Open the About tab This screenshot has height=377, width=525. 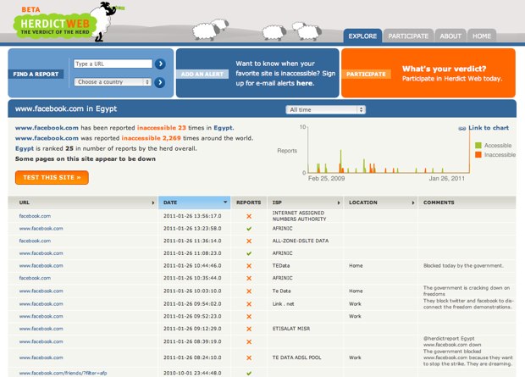(450, 36)
